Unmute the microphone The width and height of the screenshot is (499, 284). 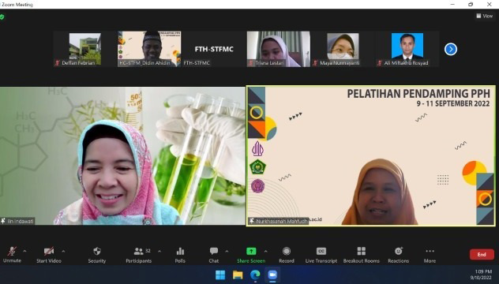tap(12, 255)
